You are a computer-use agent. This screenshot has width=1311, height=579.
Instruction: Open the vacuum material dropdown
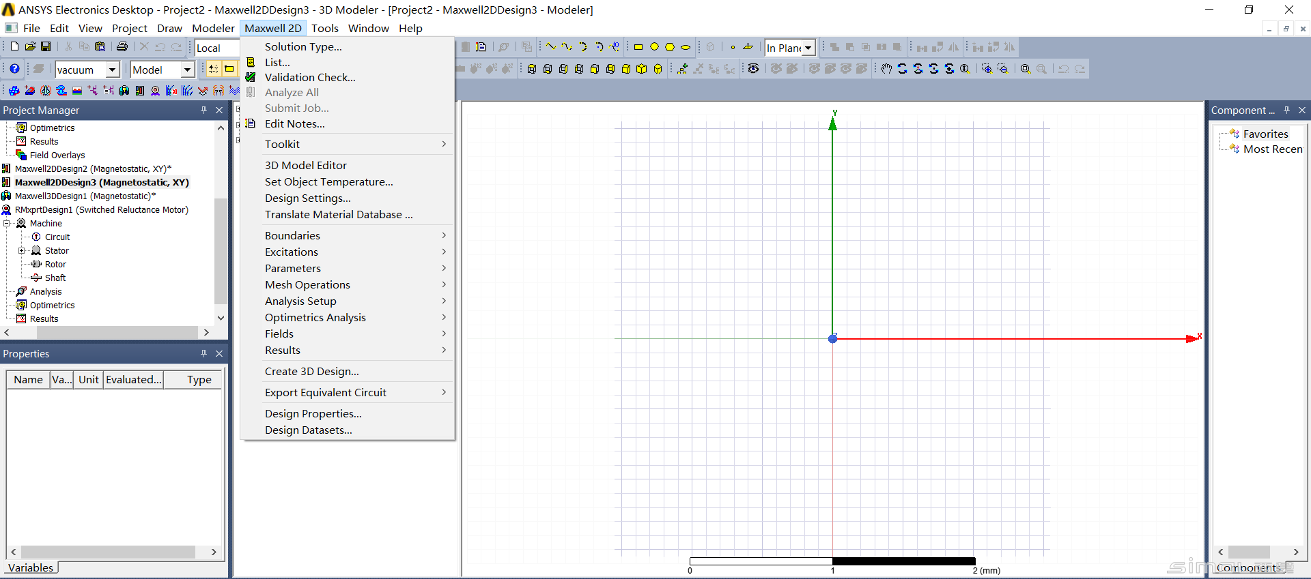pyautogui.click(x=112, y=70)
